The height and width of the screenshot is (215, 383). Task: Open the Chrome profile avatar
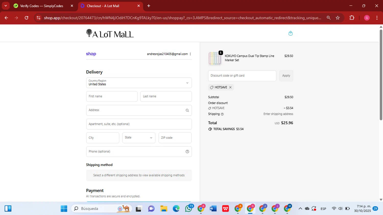point(367,18)
